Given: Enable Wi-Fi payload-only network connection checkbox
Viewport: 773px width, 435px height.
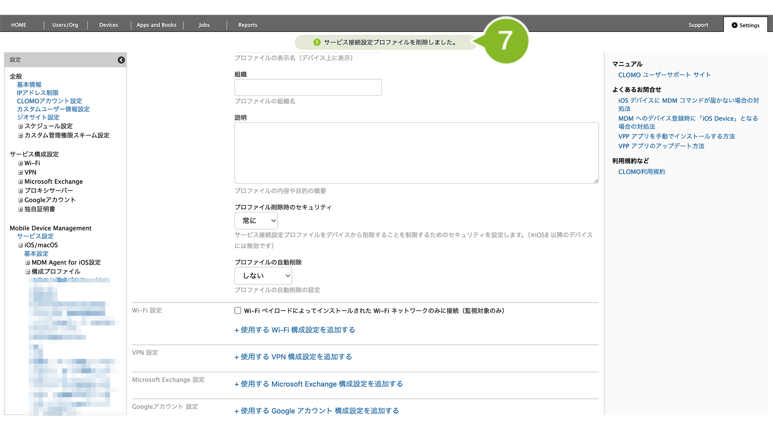Looking at the screenshot, I should (x=238, y=311).
